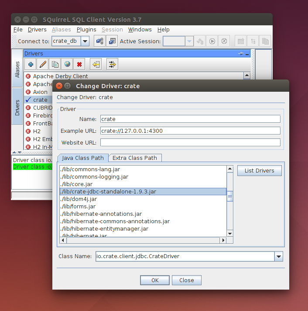308x311 pixels.
Task: Expand the Class Name combo box arrow
Action: coord(279,256)
